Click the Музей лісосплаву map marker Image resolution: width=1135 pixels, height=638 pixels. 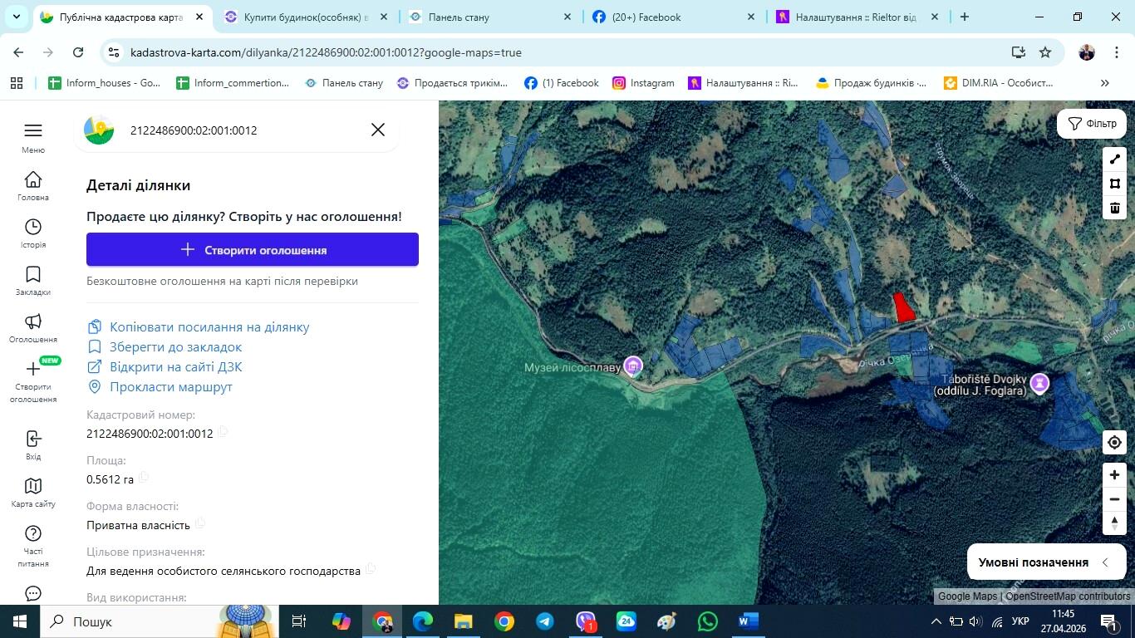[x=634, y=366]
